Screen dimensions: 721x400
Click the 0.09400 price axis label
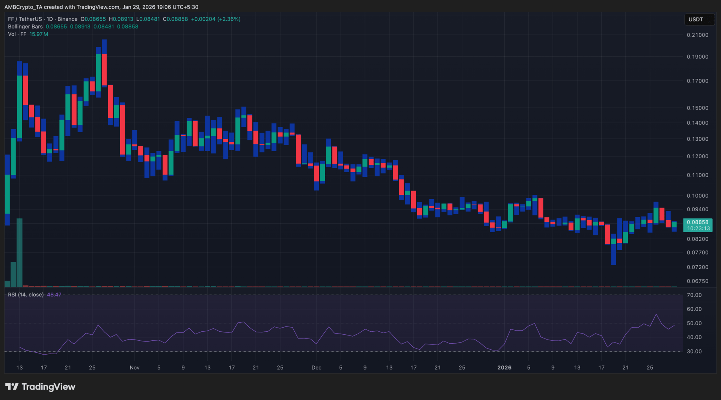pos(697,209)
